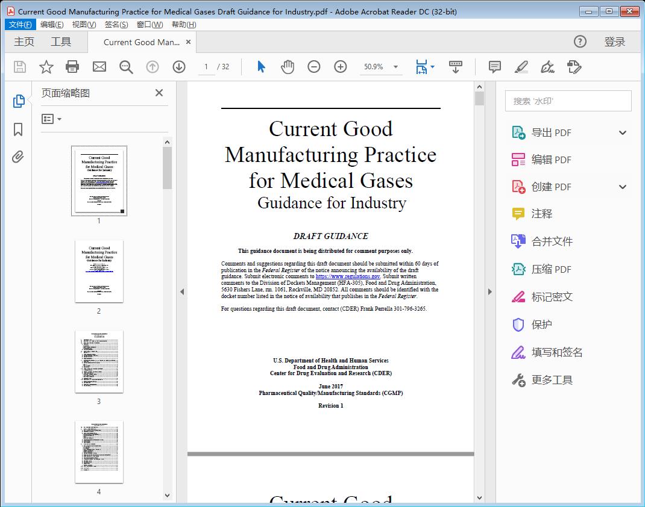This screenshot has width=645, height=507.
Task: Enable scrolling page display mode
Action: pos(455,67)
